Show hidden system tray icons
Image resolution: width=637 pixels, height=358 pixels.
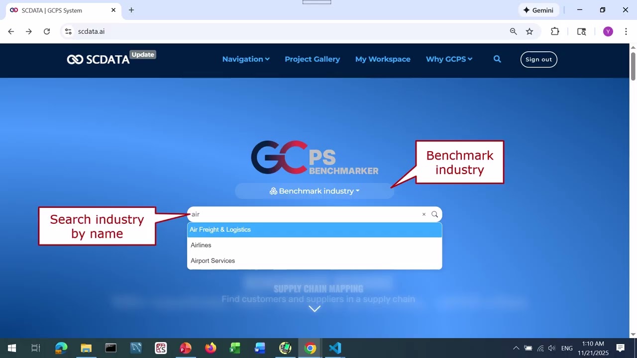click(x=516, y=348)
